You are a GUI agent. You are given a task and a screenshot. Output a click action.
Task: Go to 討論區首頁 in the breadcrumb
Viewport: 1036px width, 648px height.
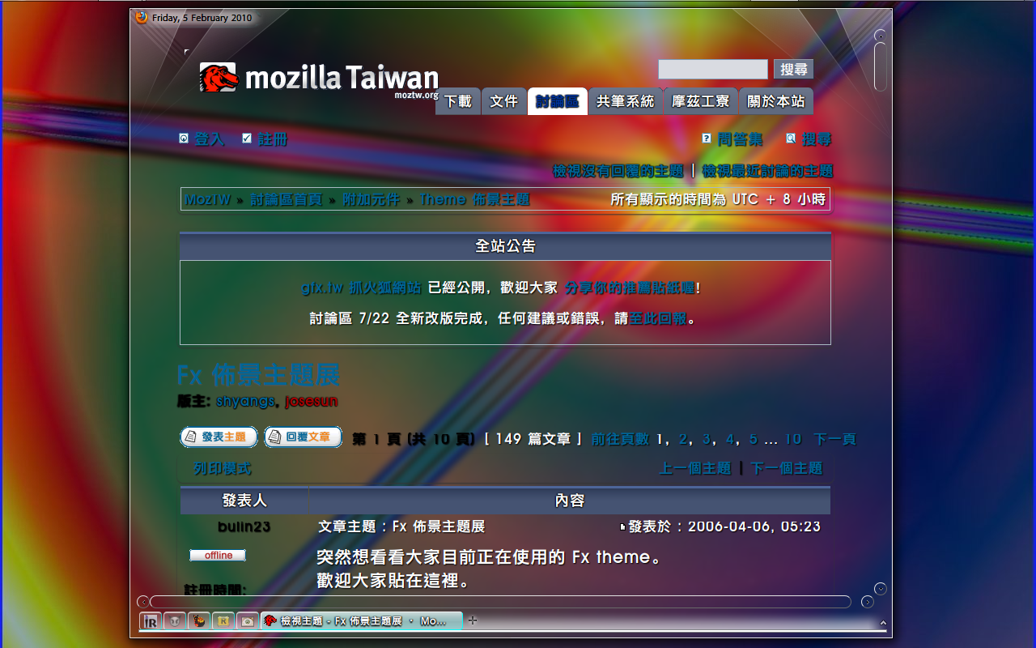tap(286, 199)
